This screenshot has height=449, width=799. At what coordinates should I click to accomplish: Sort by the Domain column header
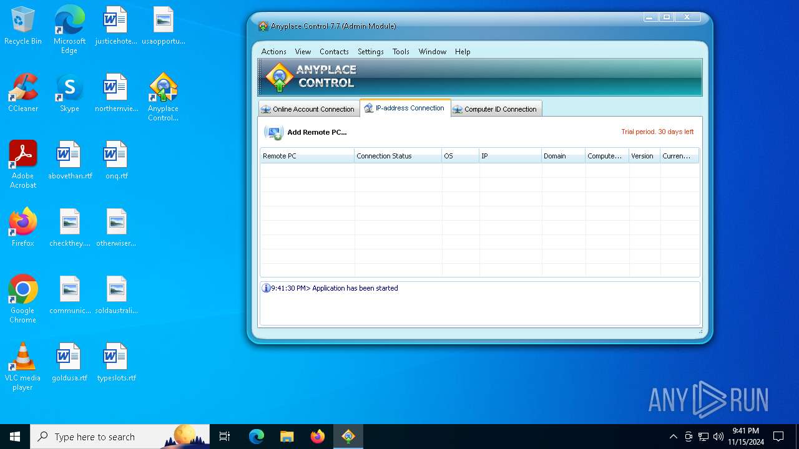tap(563, 156)
